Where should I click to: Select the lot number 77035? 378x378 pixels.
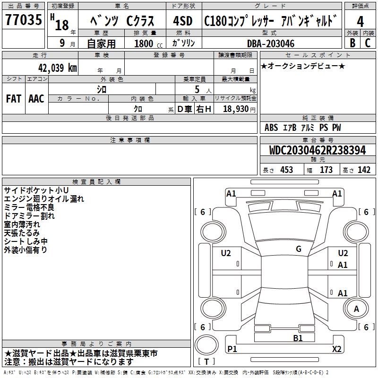point(23,19)
